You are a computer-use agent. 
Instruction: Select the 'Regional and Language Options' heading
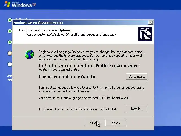click(x=45, y=30)
